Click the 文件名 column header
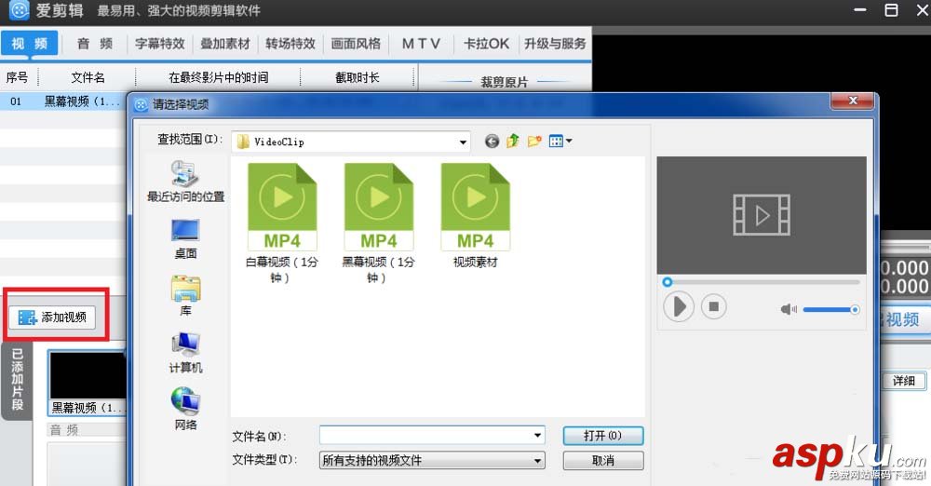Viewport: 931px width, 486px height. point(88,77)
